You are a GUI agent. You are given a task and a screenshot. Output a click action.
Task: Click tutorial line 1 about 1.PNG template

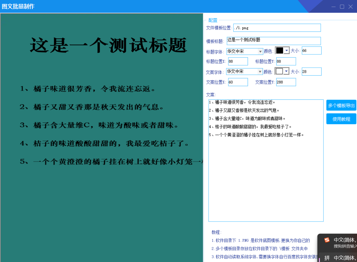(x=261, y=241)
